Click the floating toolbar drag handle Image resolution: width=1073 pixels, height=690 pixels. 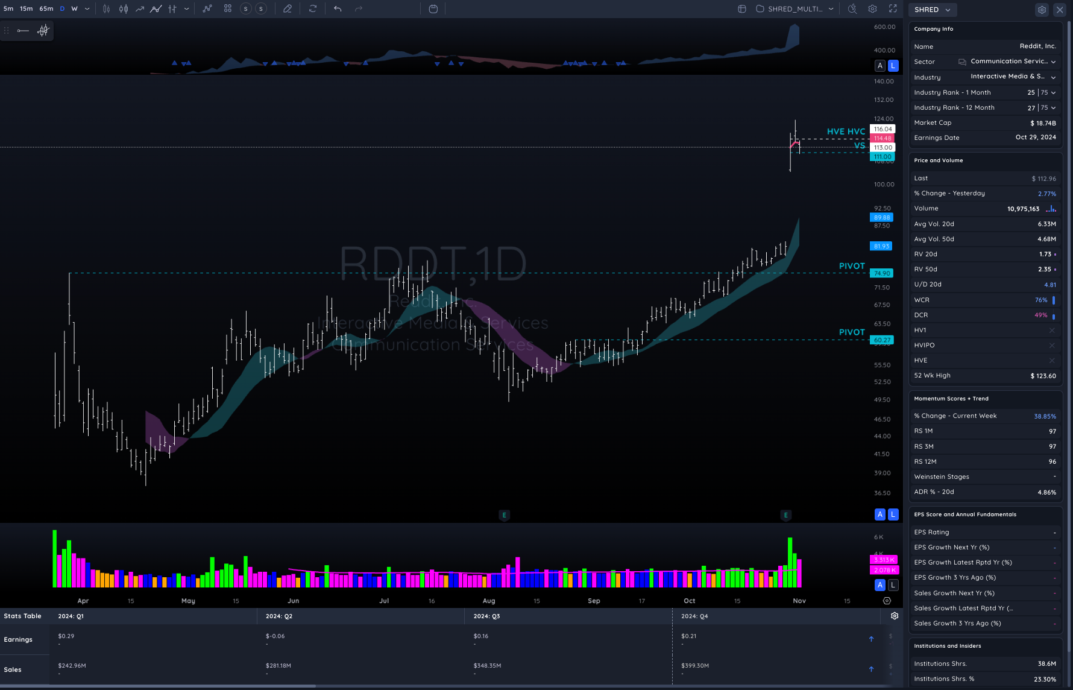pos(7,31)
